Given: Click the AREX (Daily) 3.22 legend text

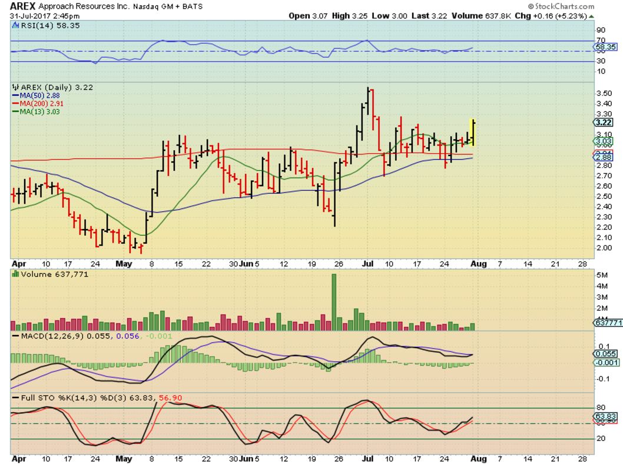Looking at the screenshot, I should coord(57,87).
